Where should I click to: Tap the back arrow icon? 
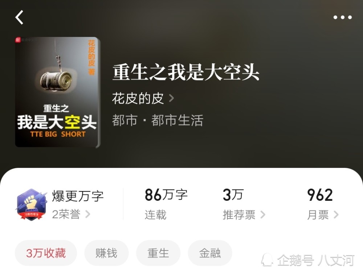(20, 17)
